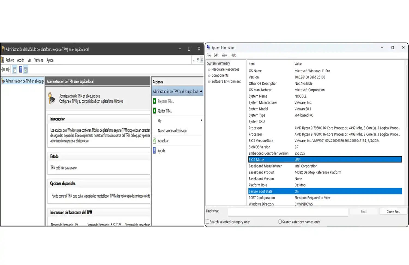This screenshot has width=409, height=265.
Task: Click Nueva ventana desde aquí action
Action: click(x=173, y=131)
